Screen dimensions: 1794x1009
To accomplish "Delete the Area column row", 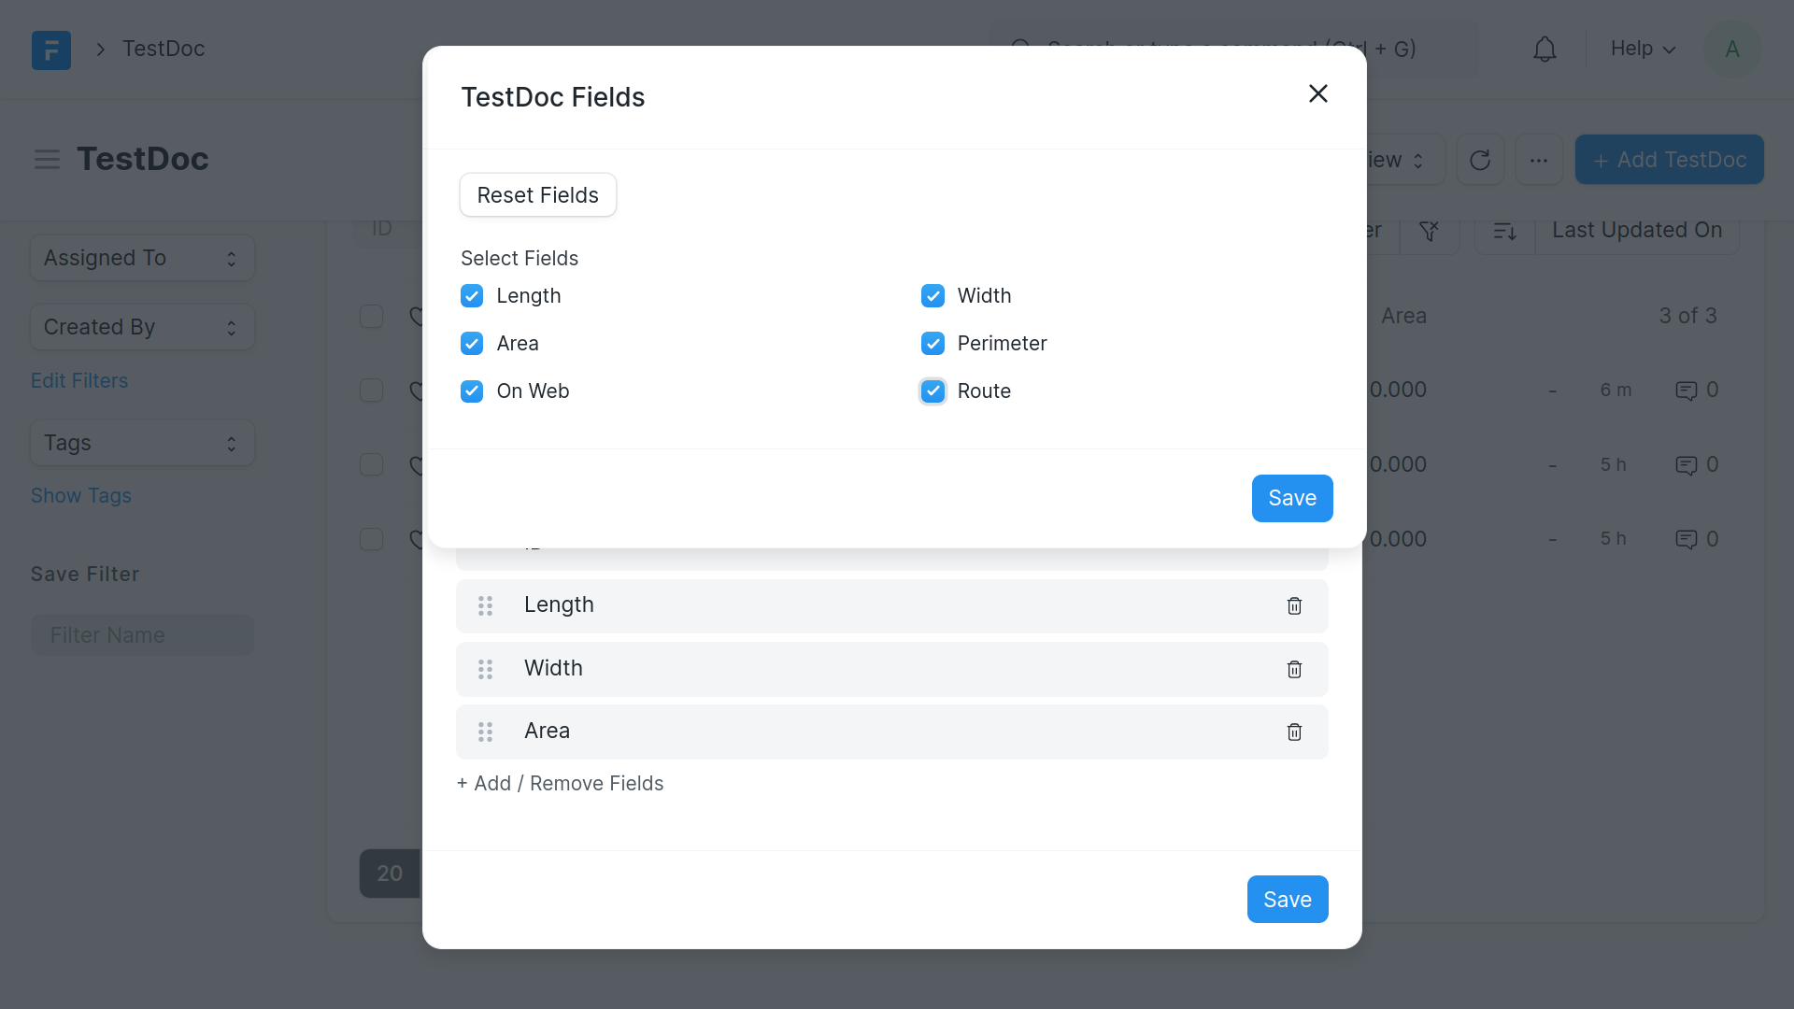I will coord(1294,732).
